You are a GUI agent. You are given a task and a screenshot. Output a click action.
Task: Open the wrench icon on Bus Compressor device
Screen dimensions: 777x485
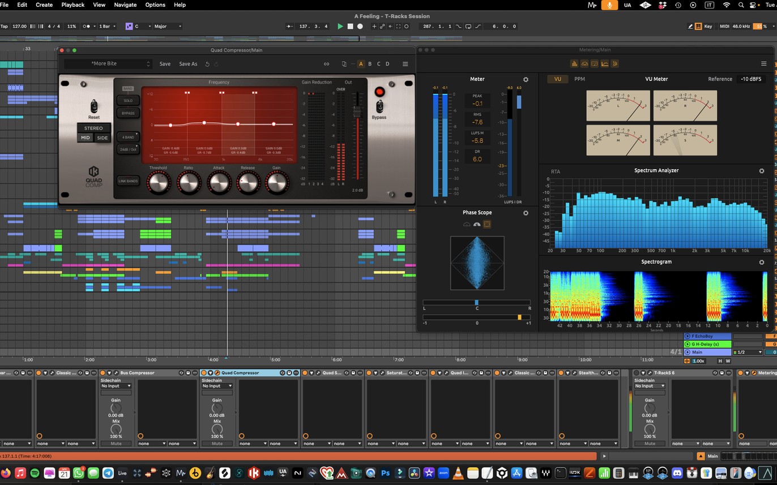pyautogui.click(x=115, y=373)
